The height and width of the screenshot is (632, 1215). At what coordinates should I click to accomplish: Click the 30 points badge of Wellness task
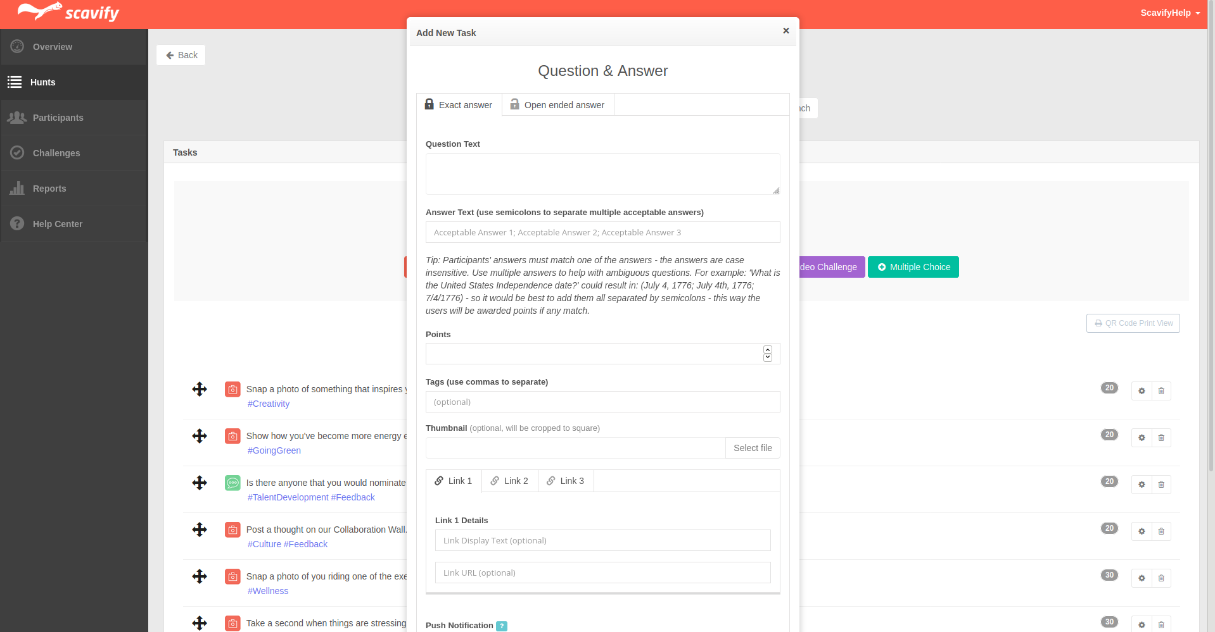pyautogui.click(x=1109, y=575)
